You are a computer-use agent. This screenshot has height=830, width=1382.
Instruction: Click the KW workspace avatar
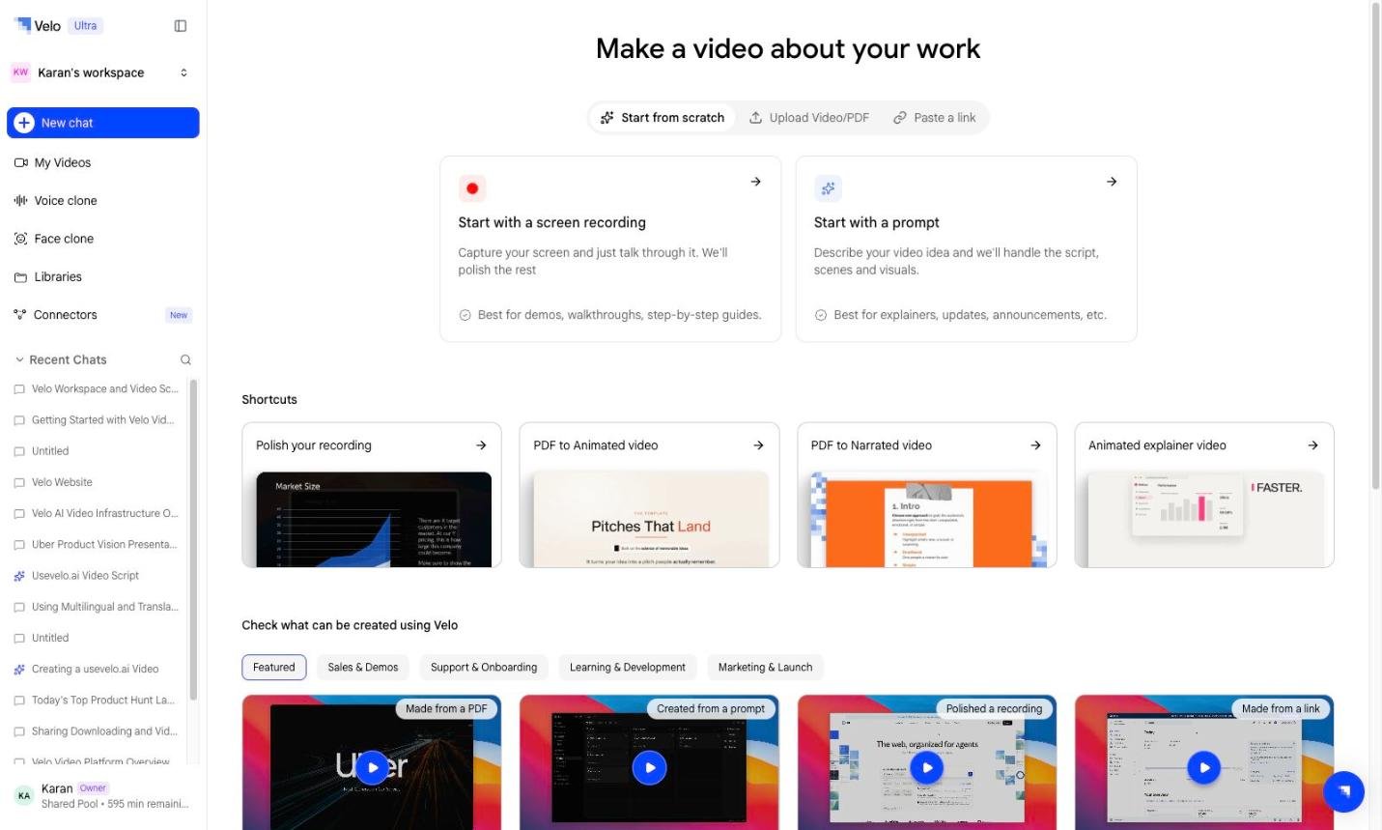(x=20, y=72)
